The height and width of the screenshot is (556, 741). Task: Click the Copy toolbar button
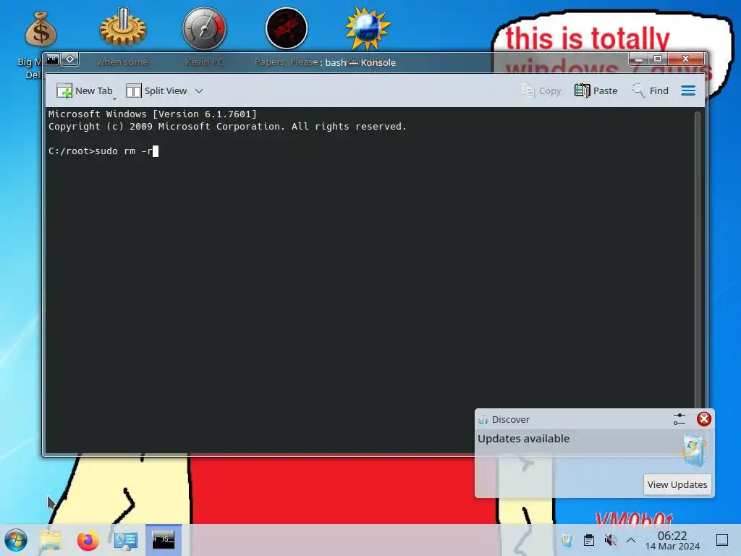point(541,90)
